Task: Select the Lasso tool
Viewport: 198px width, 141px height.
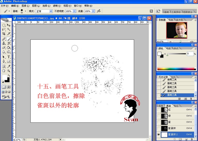Action: (4, 29)
